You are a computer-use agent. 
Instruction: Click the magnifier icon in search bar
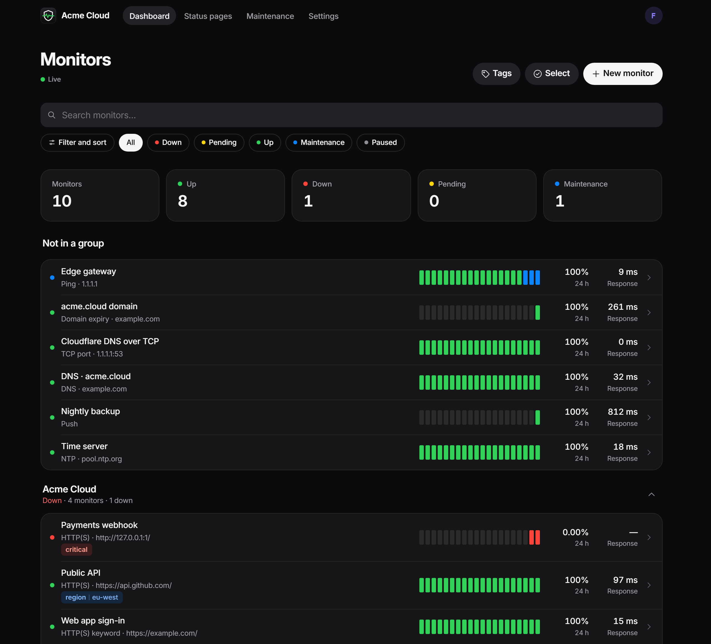pos(52,115)
